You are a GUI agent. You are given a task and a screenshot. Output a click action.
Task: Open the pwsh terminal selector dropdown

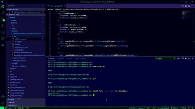click(x=165, y=58)
